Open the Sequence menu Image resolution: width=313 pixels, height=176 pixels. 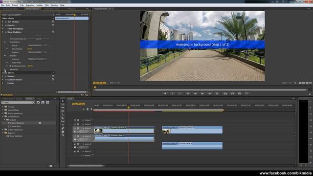click(30, 5)
